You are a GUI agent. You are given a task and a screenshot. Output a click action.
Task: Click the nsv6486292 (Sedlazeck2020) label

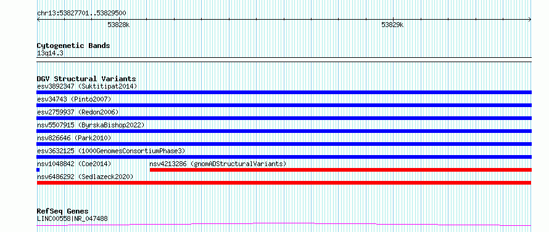85,177
